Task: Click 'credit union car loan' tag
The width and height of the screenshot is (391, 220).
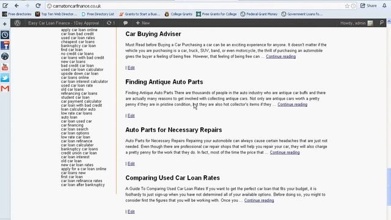Action: (79, 153)
